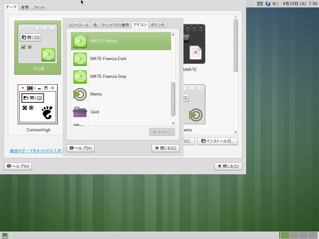Select the ContrastHigh theme thumbnail

(x=38, y=104)
